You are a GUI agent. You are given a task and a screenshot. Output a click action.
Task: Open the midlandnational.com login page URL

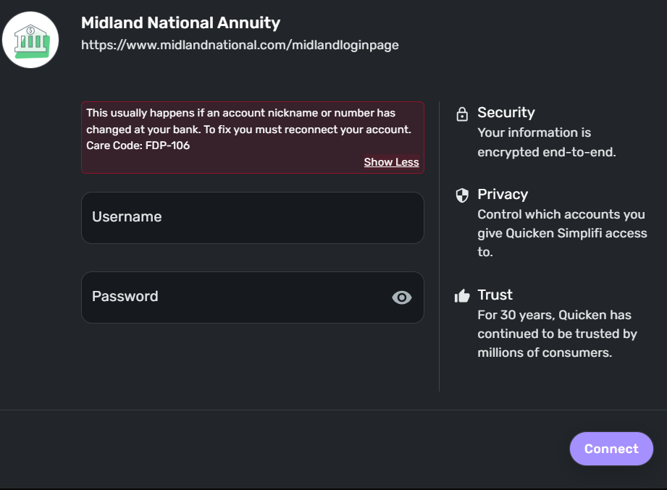pyautogui.click(x=240, y=45)
